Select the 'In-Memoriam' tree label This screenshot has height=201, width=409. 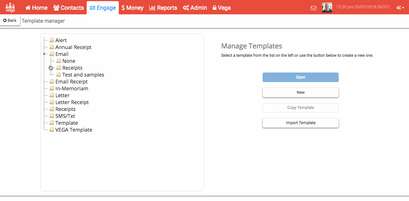(72, 89)
